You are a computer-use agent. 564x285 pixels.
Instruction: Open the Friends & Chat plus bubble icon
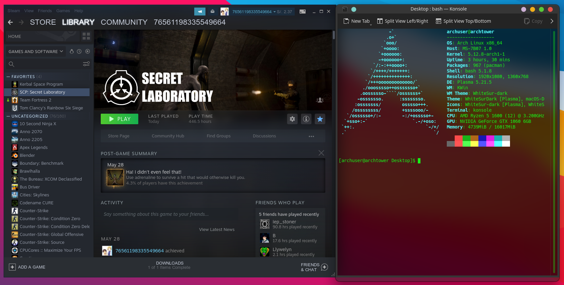[x=325, y=267]
